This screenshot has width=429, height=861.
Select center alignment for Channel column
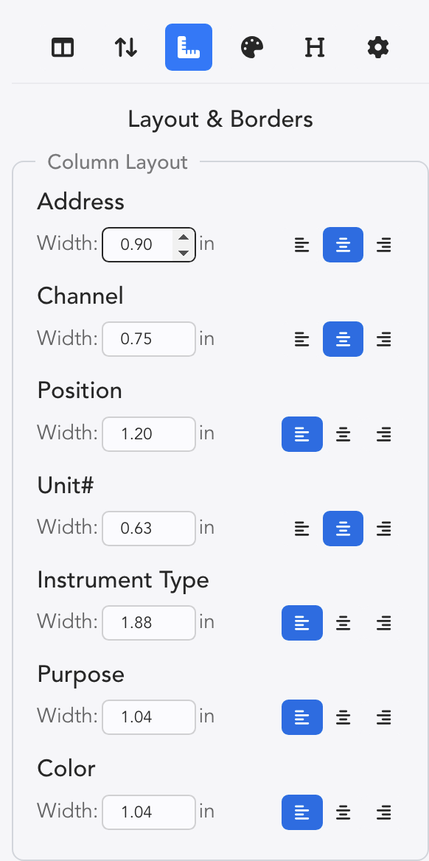(x=343, y=339)
